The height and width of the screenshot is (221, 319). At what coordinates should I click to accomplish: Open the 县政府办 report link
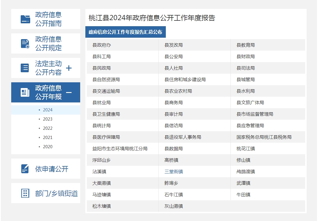point(101,45)
